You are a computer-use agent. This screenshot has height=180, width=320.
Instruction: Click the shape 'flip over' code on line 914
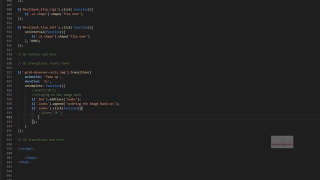[x=60, y=36]
